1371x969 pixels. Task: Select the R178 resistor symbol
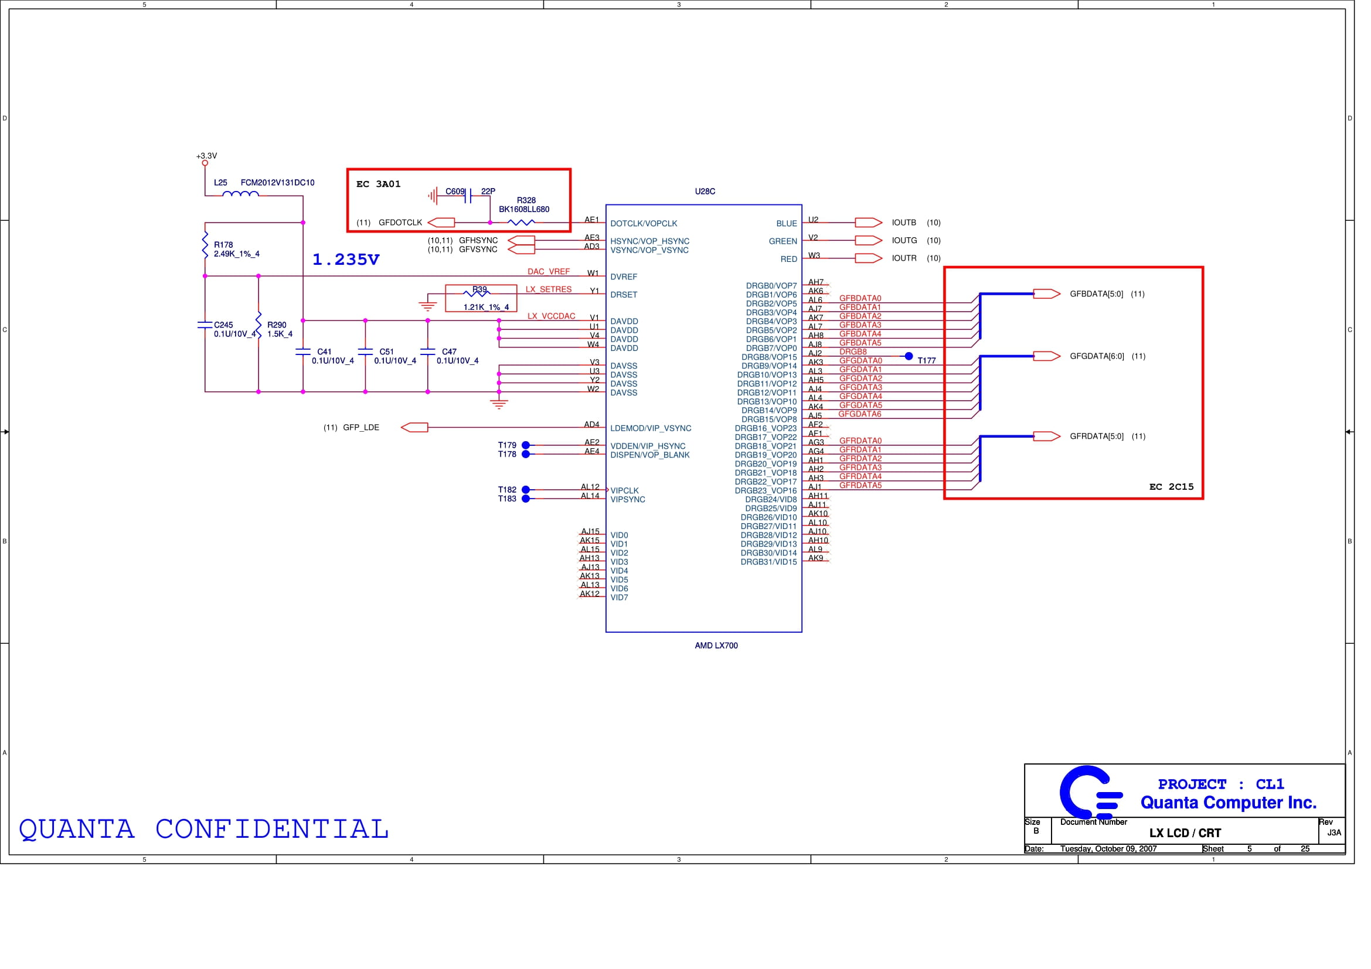pyautogui.click(x=205, y=245)
